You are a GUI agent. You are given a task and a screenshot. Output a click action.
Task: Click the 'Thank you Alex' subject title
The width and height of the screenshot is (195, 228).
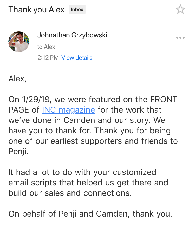tap(36, 10)
